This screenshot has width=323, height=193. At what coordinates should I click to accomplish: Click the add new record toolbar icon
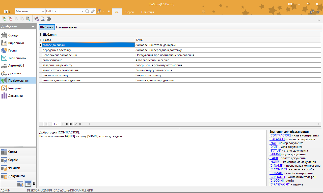click(4, 18)
